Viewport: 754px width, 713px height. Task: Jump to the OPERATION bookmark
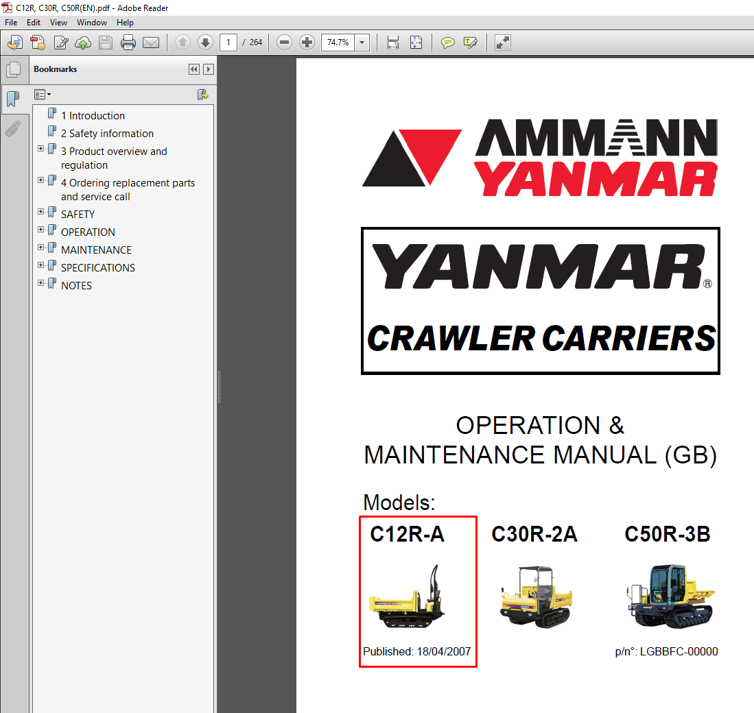click(88, 232)
